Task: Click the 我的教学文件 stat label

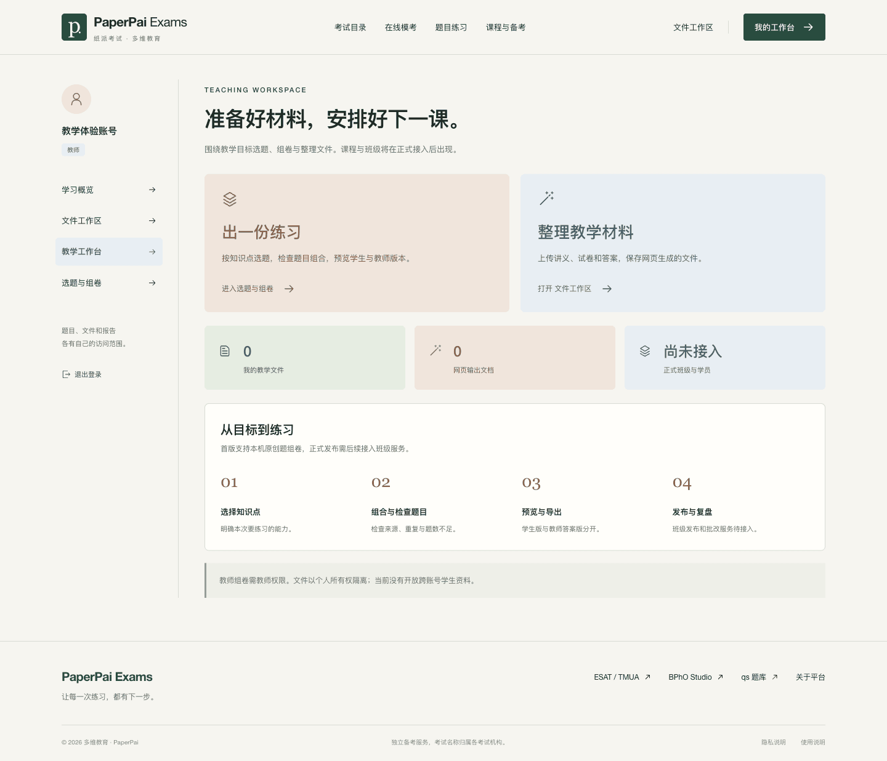Action: 264,370
